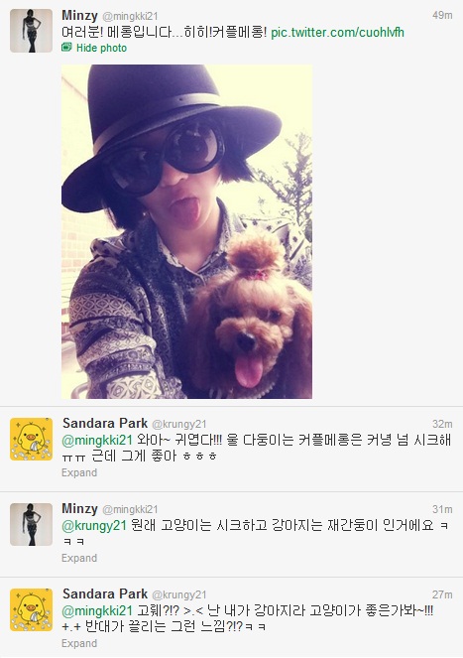The width and height of the screenshot is (463, 658).
Task: Click Sandara Park's chick avatar in the 32m tweet
Action: coord(31,439)
